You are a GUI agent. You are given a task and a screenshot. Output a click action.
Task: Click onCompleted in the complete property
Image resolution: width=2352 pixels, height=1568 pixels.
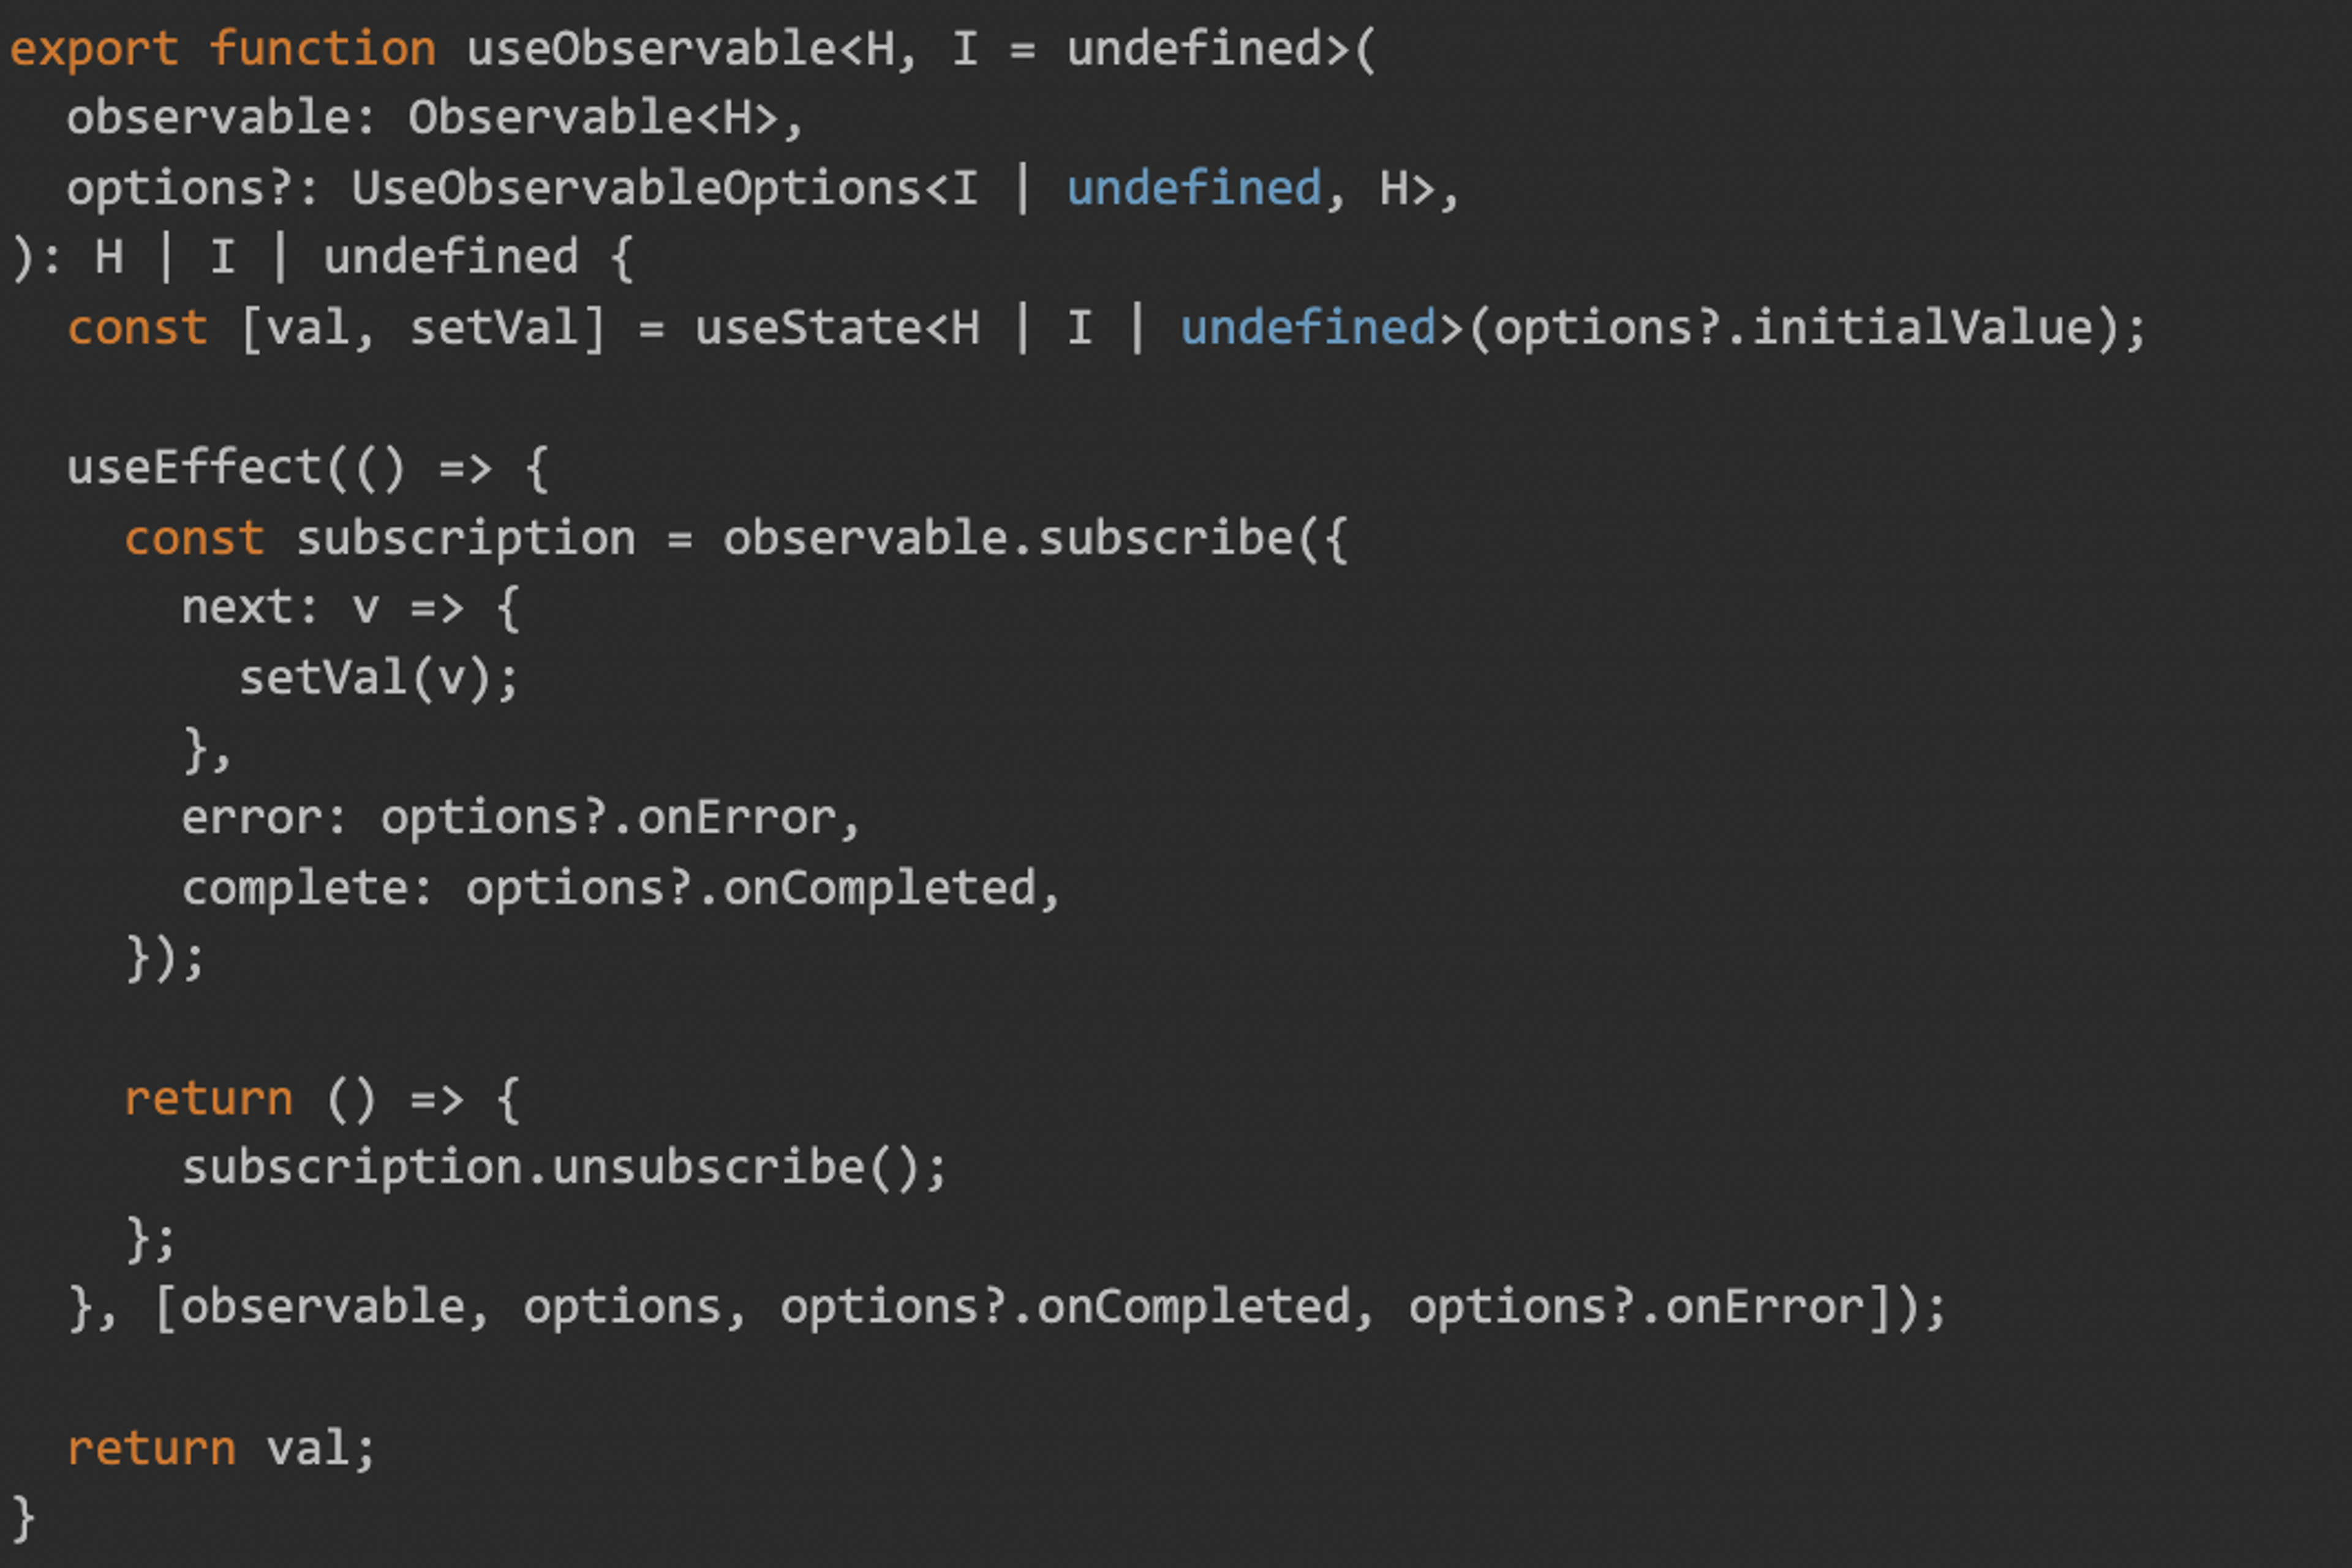[879, 888]
